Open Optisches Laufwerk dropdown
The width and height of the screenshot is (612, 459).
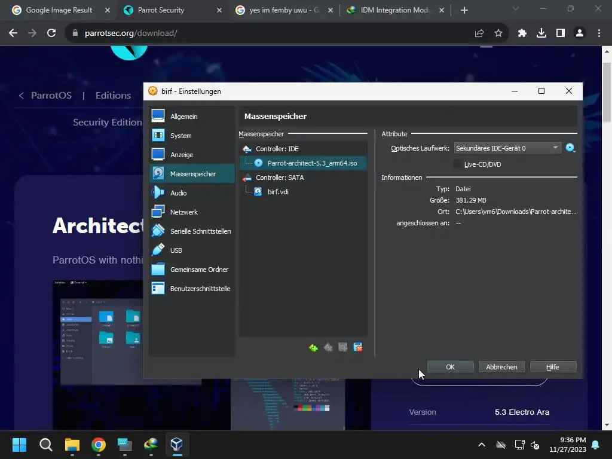coord(507,148)
